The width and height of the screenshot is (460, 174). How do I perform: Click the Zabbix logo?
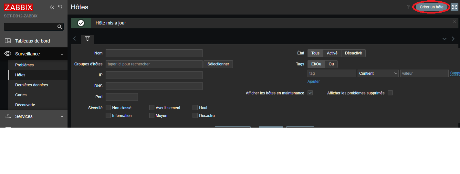(x=19, y=7)
